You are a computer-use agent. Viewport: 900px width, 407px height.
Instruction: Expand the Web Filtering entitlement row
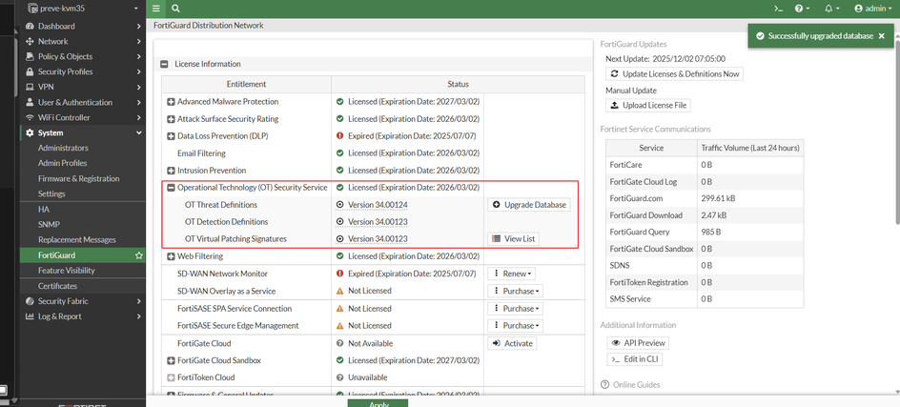point(172,256)
